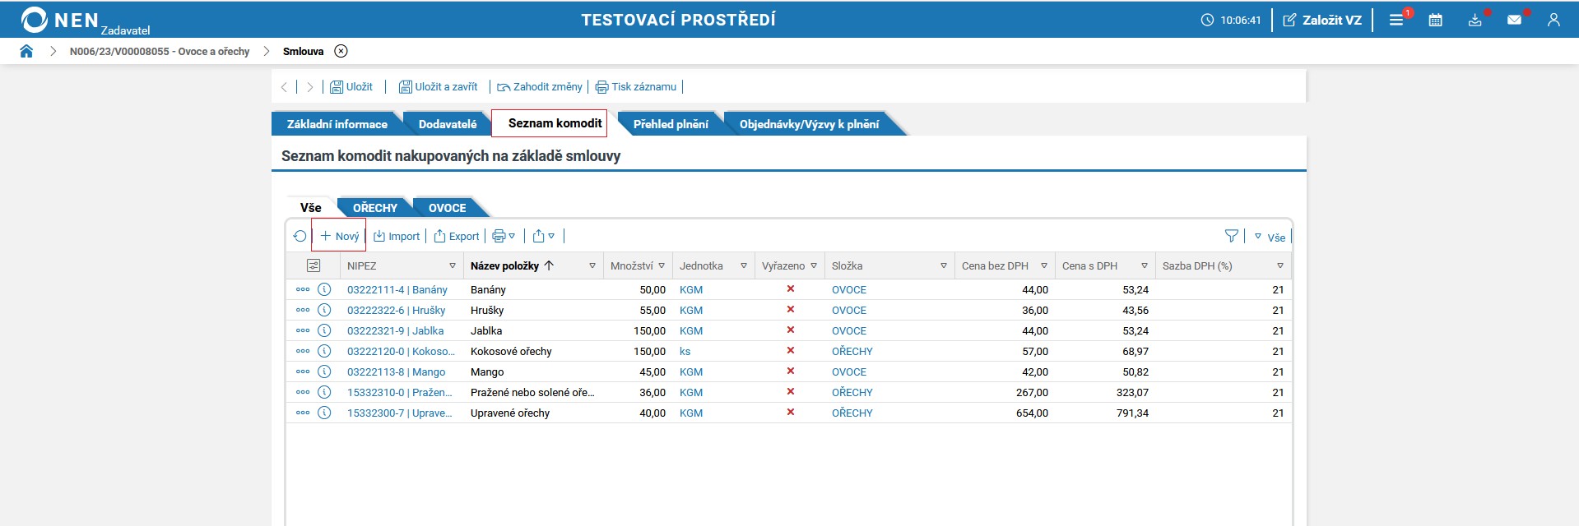Expand the NIPEZ column filter dropdown
1579x526 pixels.
coord(453,265)
